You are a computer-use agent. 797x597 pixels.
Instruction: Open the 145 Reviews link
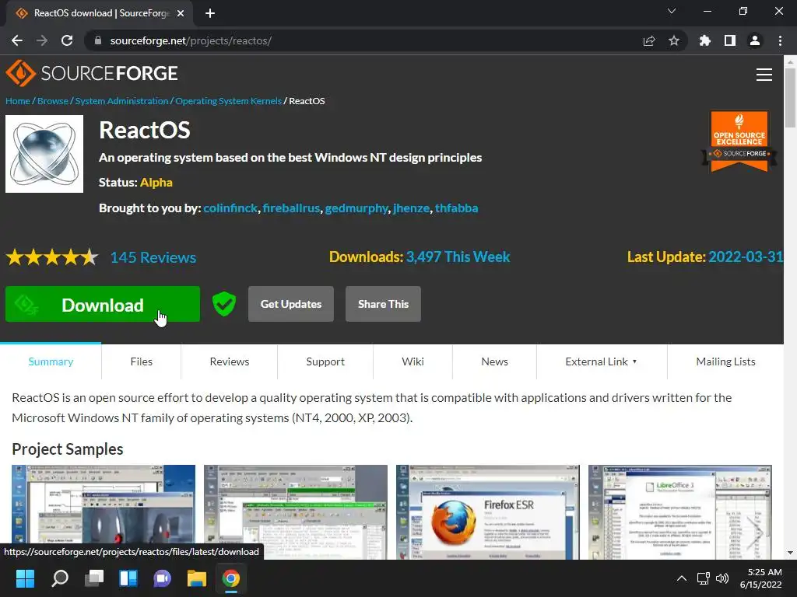[153, 257]
